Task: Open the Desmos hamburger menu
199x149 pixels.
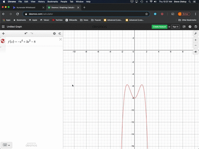Action: click(3, 26)
